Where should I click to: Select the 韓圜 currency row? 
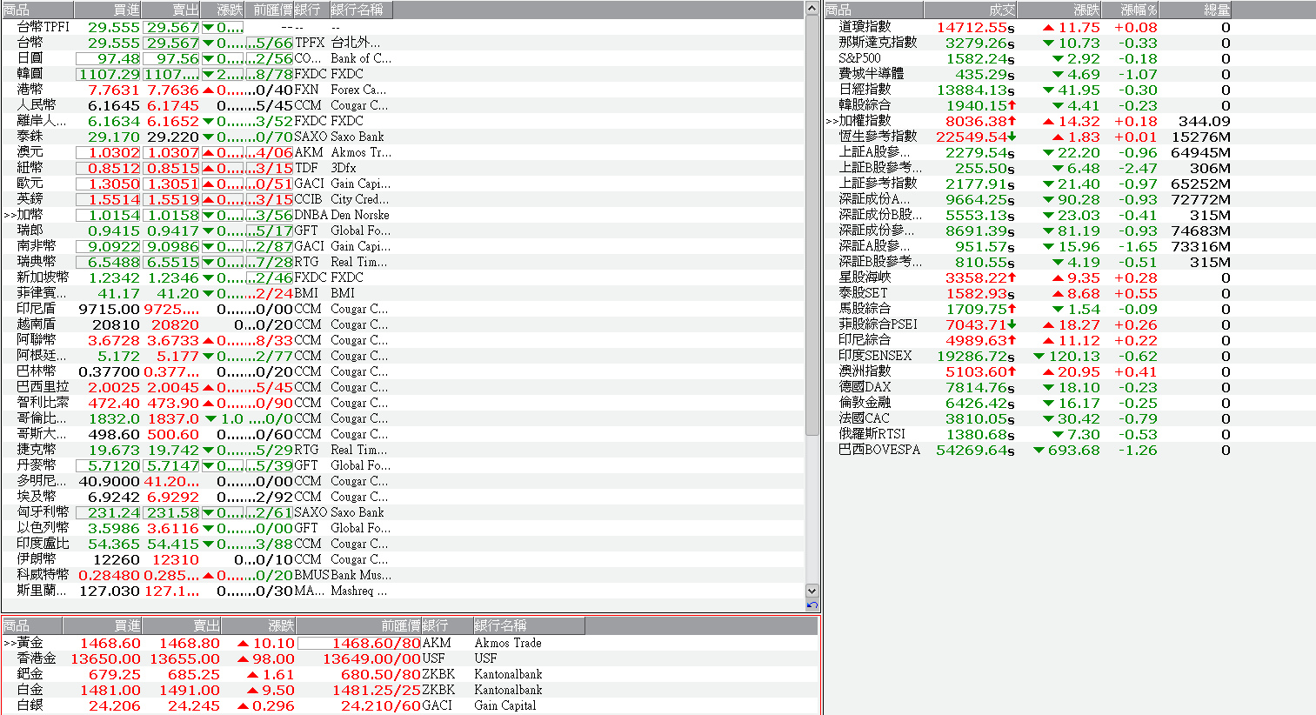click(x=403, y=74)
